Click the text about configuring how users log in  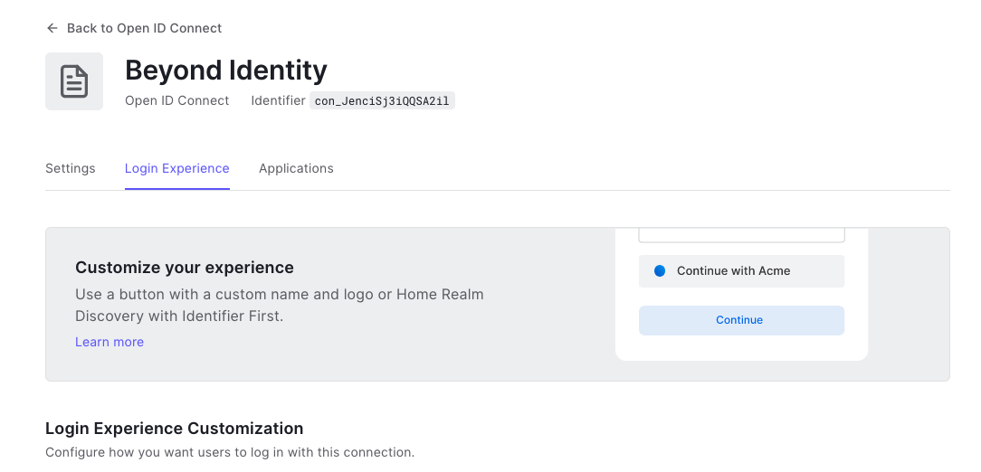pos(230,452)
